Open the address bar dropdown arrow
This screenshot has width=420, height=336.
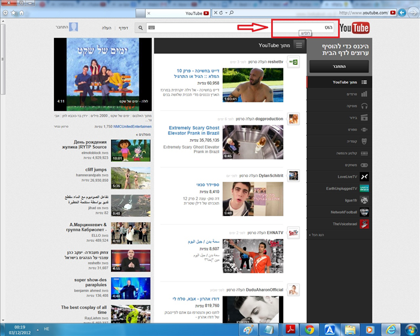(x=226, y=13)
